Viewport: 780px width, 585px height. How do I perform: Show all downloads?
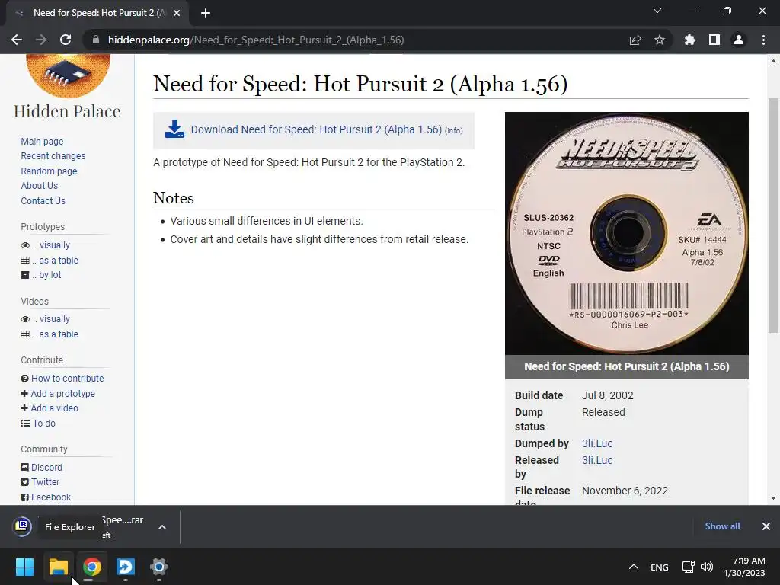click(x=722, y=526)
